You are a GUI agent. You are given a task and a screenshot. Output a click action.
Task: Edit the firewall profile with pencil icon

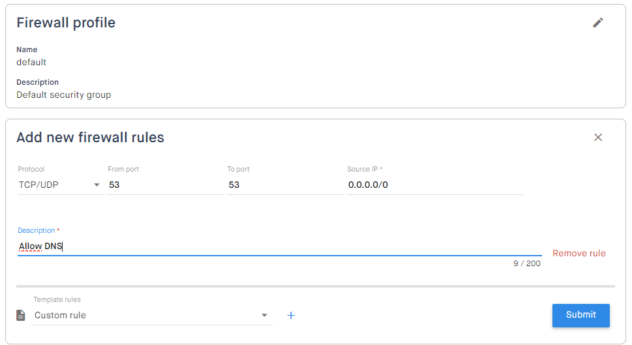click(597, 23)
